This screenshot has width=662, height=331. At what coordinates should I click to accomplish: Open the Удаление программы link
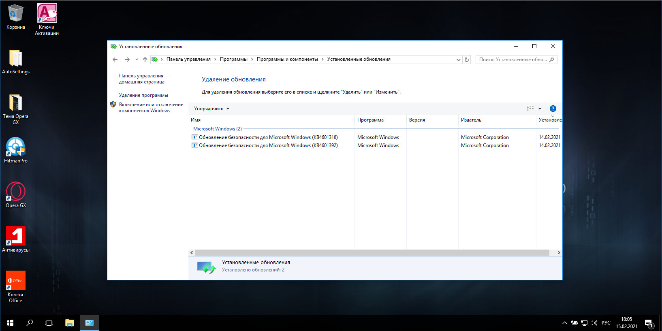[x=143, y=95]
